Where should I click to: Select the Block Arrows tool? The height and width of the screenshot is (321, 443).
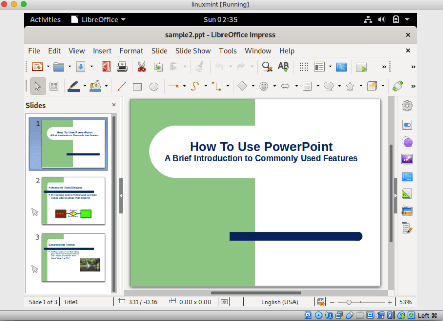coord(285,86)
